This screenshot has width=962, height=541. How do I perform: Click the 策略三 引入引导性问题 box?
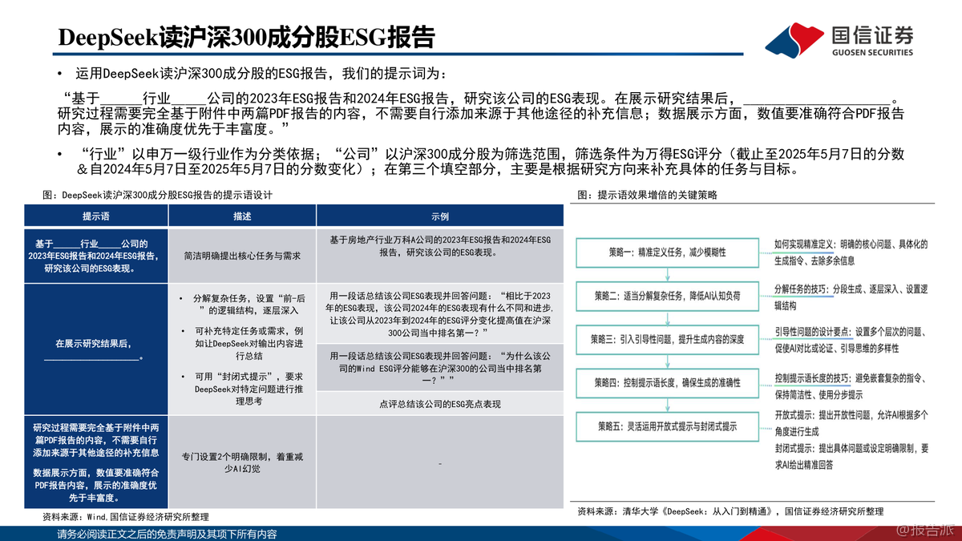click(x=667, y=339)
